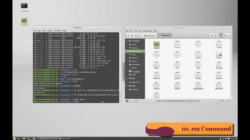Image resolution: width=250 pixels, height=140 pixels.
Task: Open the Mint Menu button on taskbar
Action: tap(17, 138)
